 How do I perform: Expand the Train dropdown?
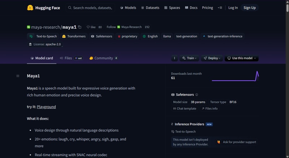[x=190, y=58]
